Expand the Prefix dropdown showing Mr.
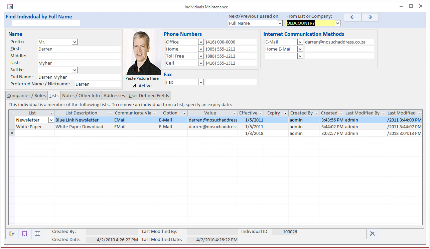 [75, 42]
